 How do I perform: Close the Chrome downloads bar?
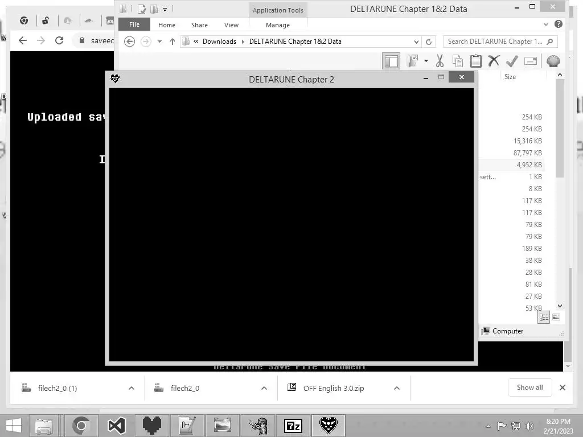[x=562, y=387]
